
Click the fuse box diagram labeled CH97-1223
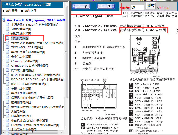pyautogui.click(x=145, y=55)
